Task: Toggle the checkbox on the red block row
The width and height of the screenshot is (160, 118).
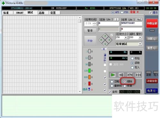Action: click(105, 84)
